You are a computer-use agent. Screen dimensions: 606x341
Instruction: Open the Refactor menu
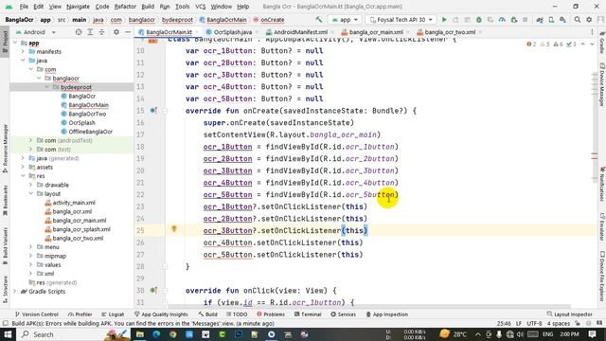click(125, 7)
